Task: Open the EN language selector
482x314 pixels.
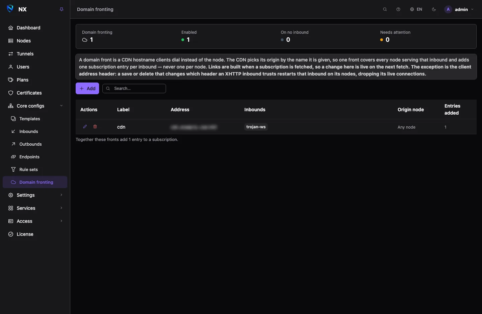Action: [416, 9]
